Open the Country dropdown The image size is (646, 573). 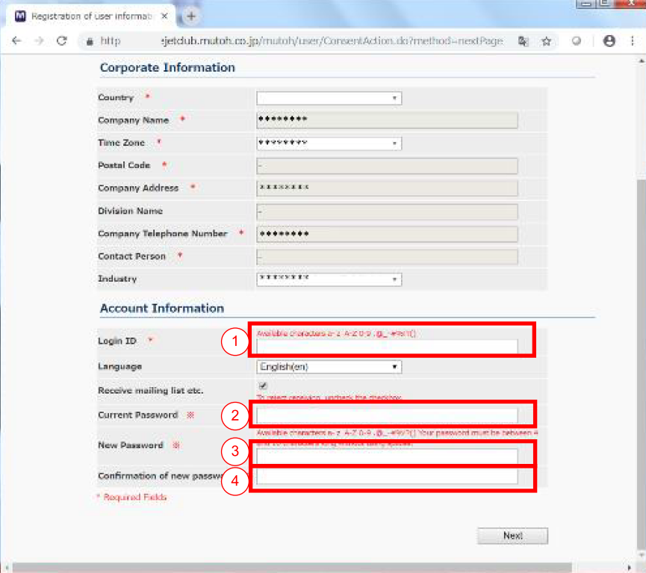pyautogui.click(x=329, y=98)
